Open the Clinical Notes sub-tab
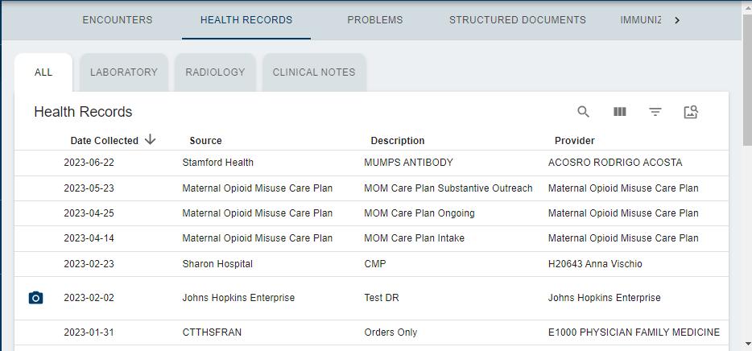Screen dimensions: 752x351 tap(314, 72)
